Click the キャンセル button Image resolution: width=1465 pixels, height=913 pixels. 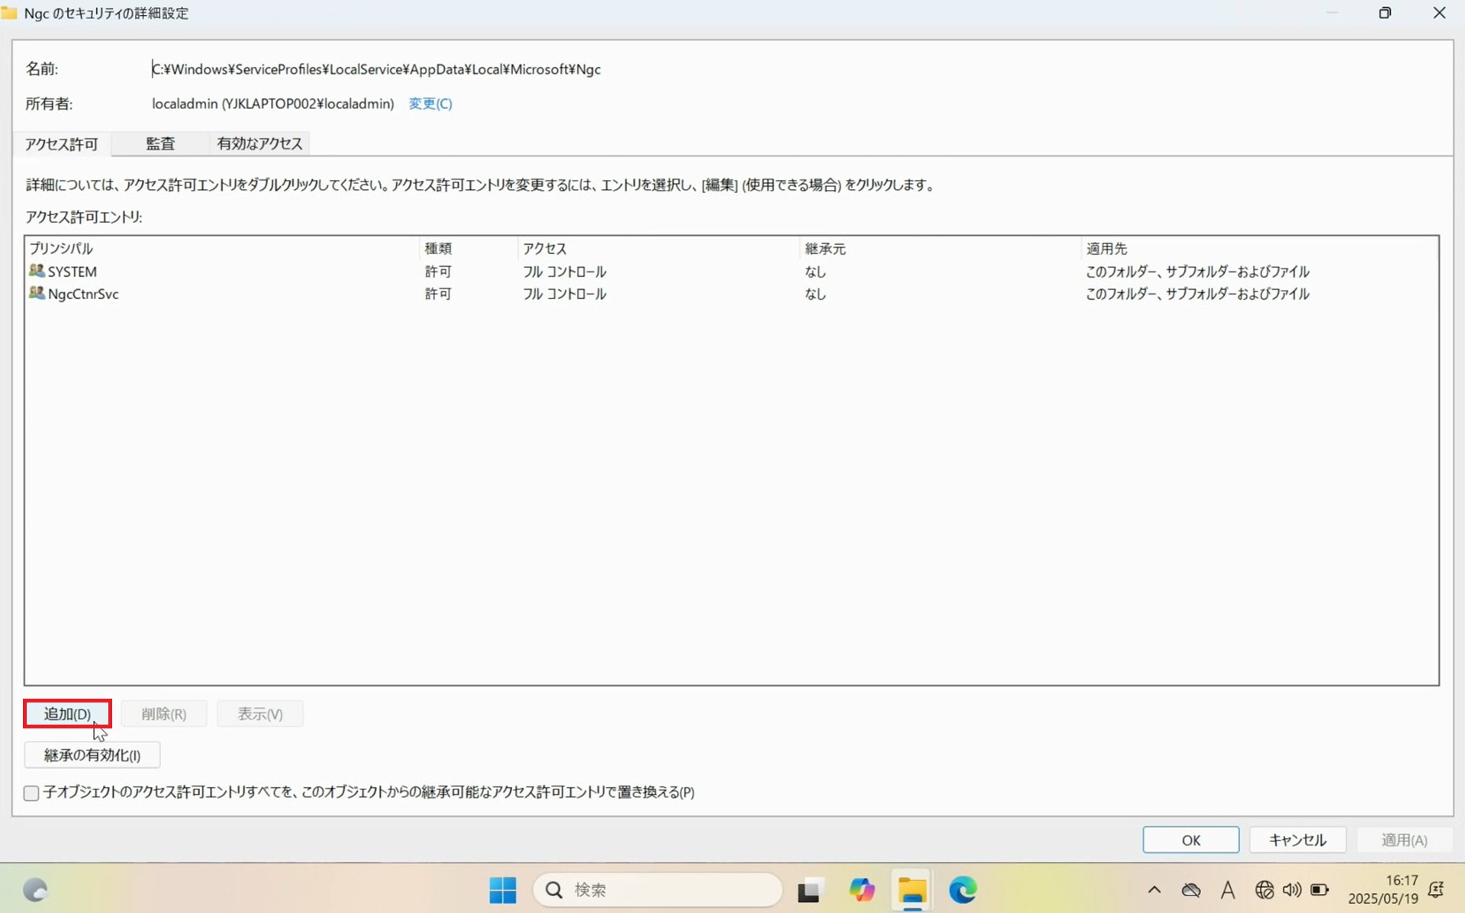click(x=1298, y=840)
